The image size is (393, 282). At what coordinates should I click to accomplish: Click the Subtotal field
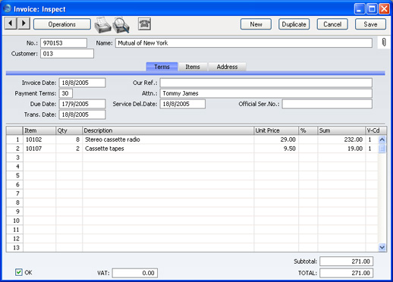(347, 262)
